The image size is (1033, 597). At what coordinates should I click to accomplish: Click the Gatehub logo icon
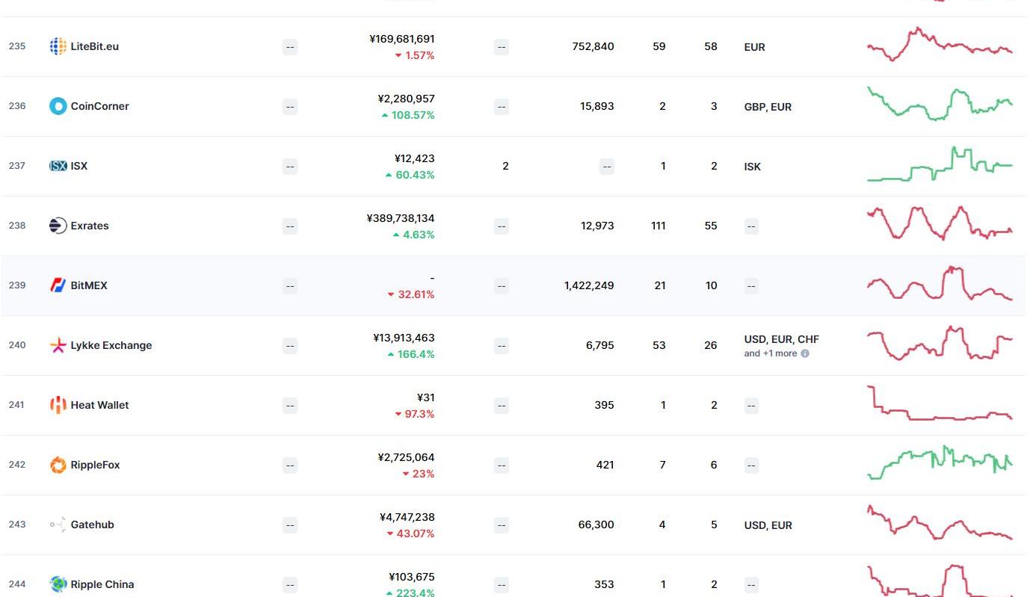(58, 525)
